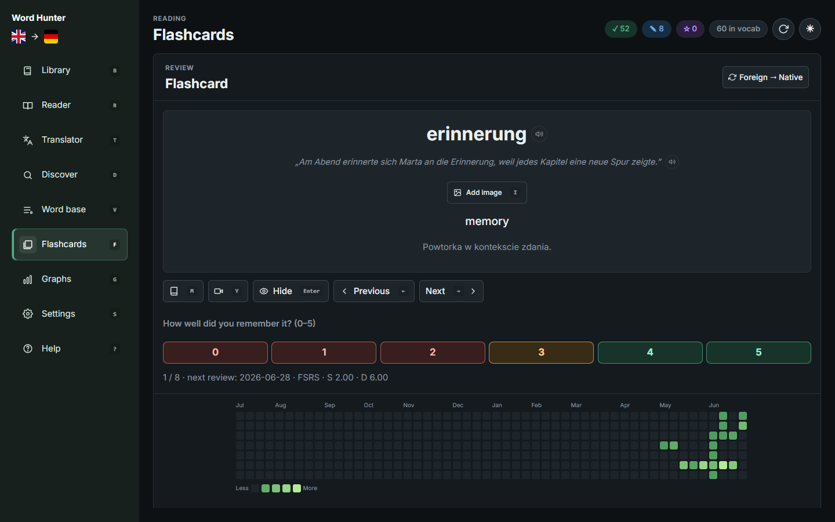Play audio for the example sentence
835x522 pixels.
(672, 162)
